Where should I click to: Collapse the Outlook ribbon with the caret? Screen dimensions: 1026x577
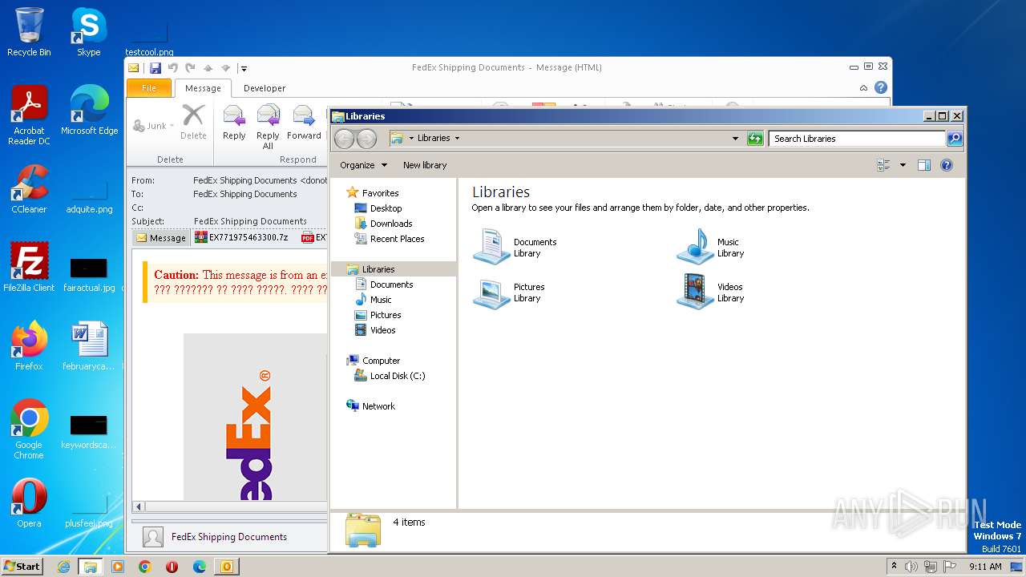point(863,88)
